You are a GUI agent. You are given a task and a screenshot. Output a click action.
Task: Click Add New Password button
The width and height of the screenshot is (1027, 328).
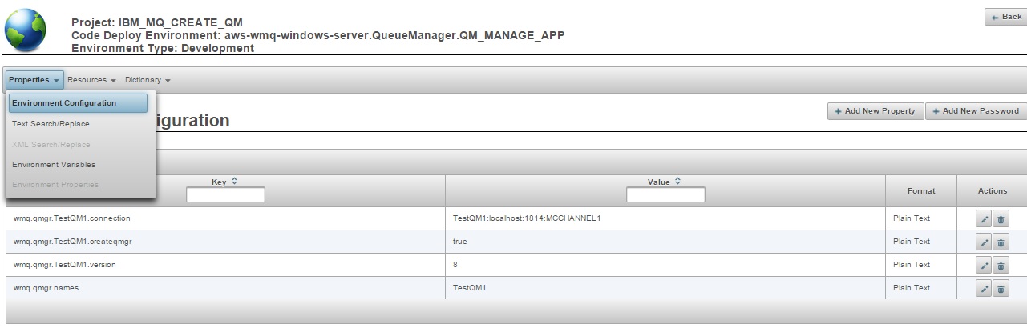(x=976, y=111)
